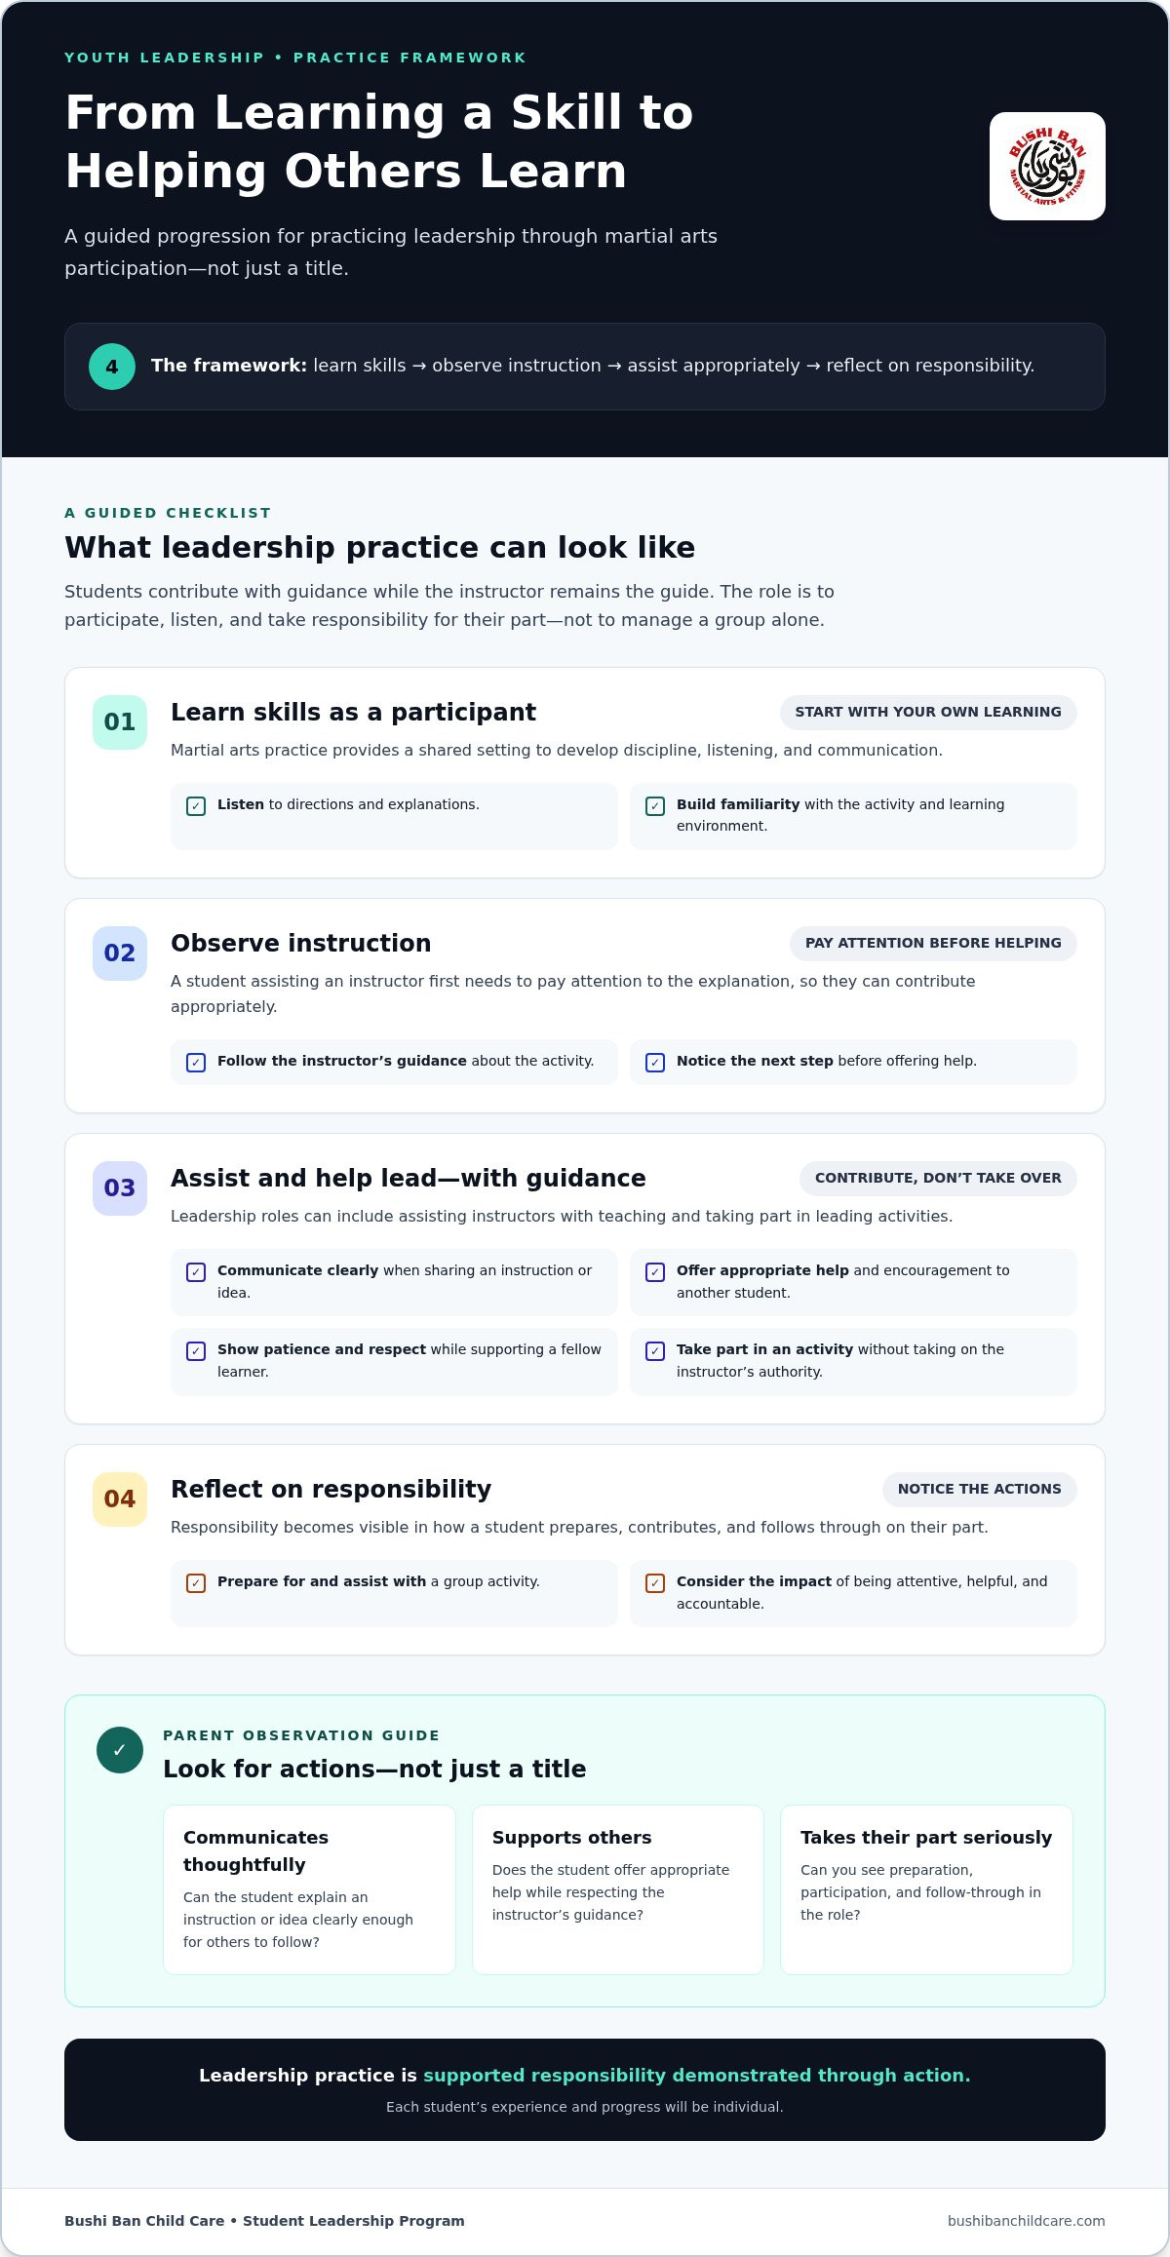This screenshot has height=2257, width=1170.
Task: Check the 'Build familiarity' checkbox
Action: coord(655,806)
